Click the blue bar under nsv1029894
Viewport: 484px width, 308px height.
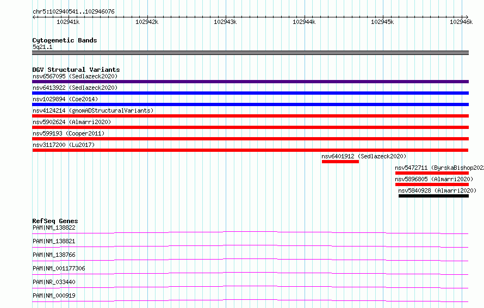[250, 104]
